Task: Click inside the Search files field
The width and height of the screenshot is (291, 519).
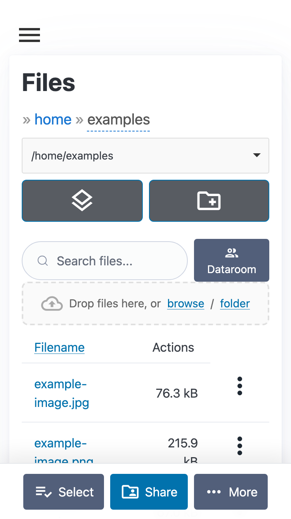Action: click(105, 261)
